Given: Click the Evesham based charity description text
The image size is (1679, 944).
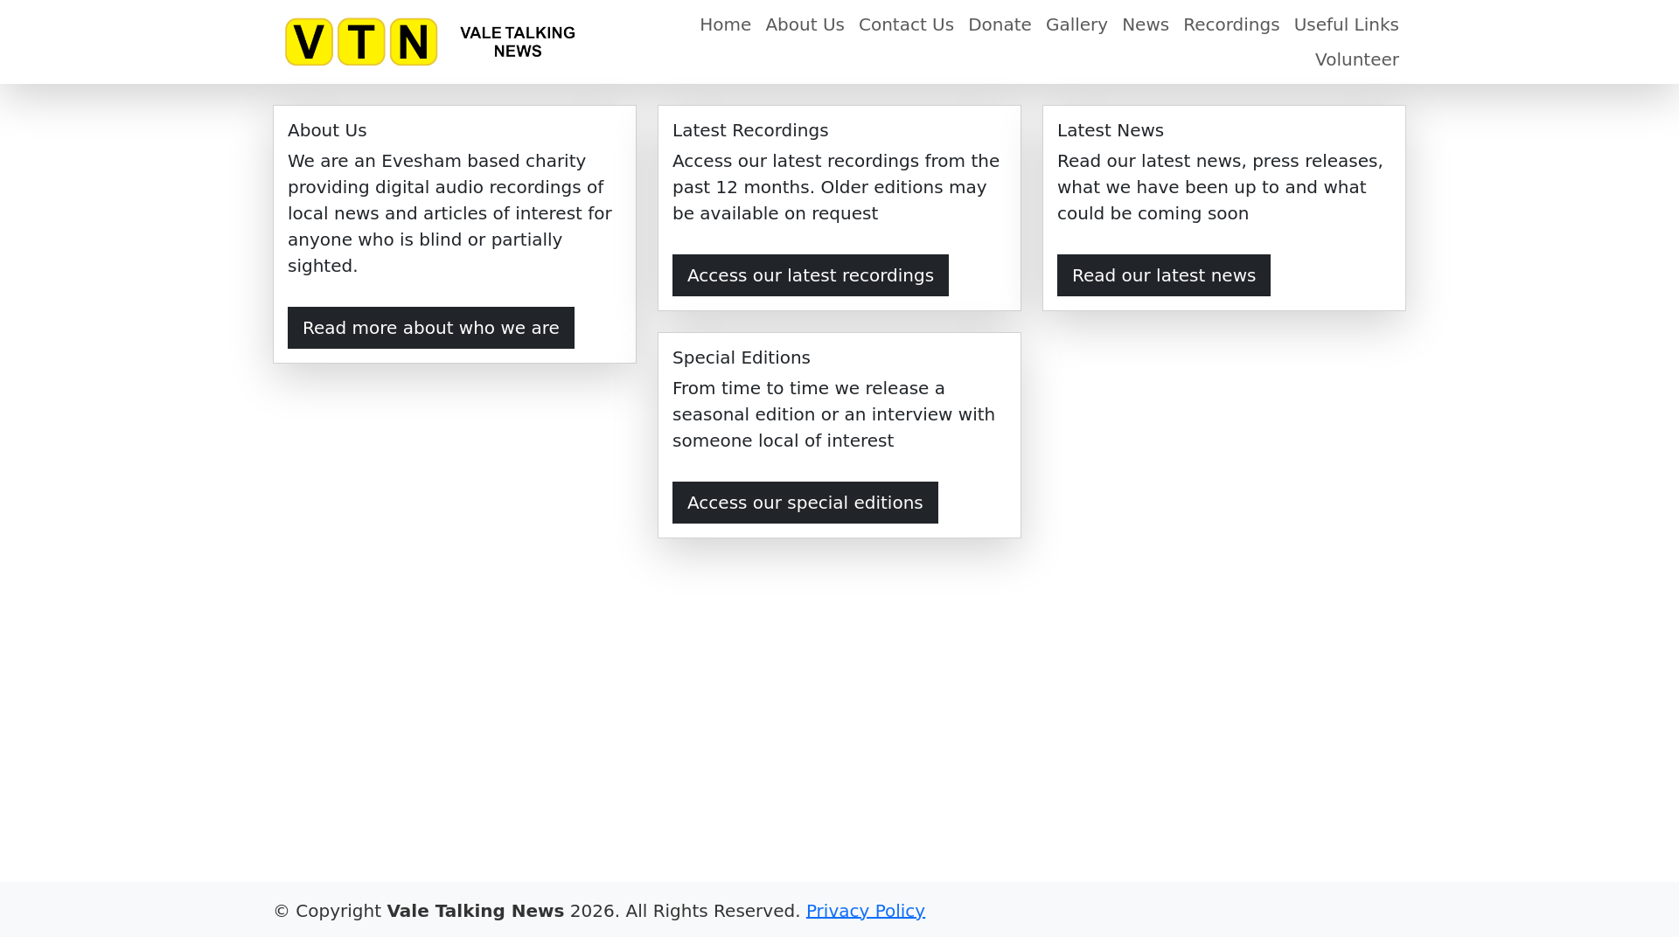Looking at the screenshot, I should [450, 213].
